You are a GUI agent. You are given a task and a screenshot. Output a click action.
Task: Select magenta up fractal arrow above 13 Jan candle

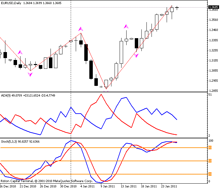126,27
